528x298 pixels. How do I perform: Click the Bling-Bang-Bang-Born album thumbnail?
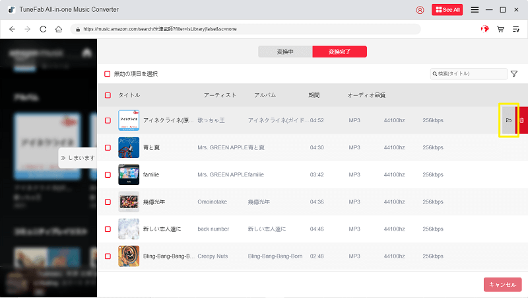129,256
